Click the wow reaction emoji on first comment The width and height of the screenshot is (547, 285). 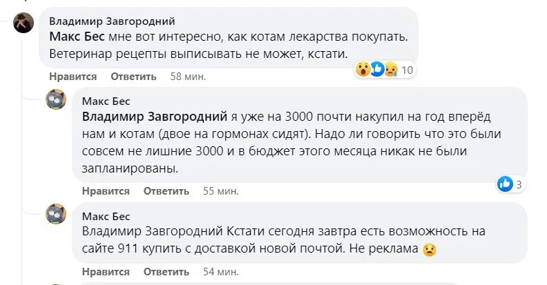point(363,69)
